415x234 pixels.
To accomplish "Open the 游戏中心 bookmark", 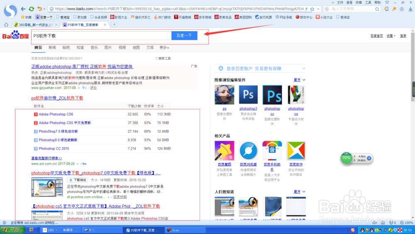I will coord(304,17).
